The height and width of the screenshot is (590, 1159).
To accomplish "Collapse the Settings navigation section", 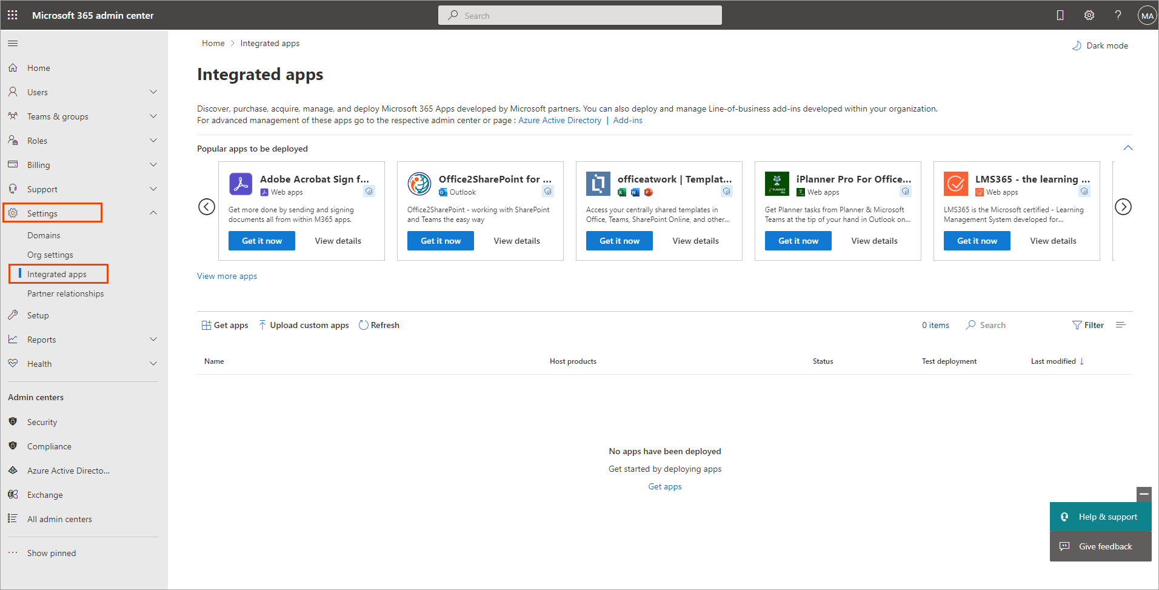I will tap(153, 213).
